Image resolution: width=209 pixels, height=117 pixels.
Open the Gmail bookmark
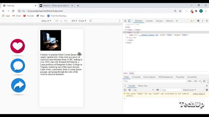(x=17, y=16)
